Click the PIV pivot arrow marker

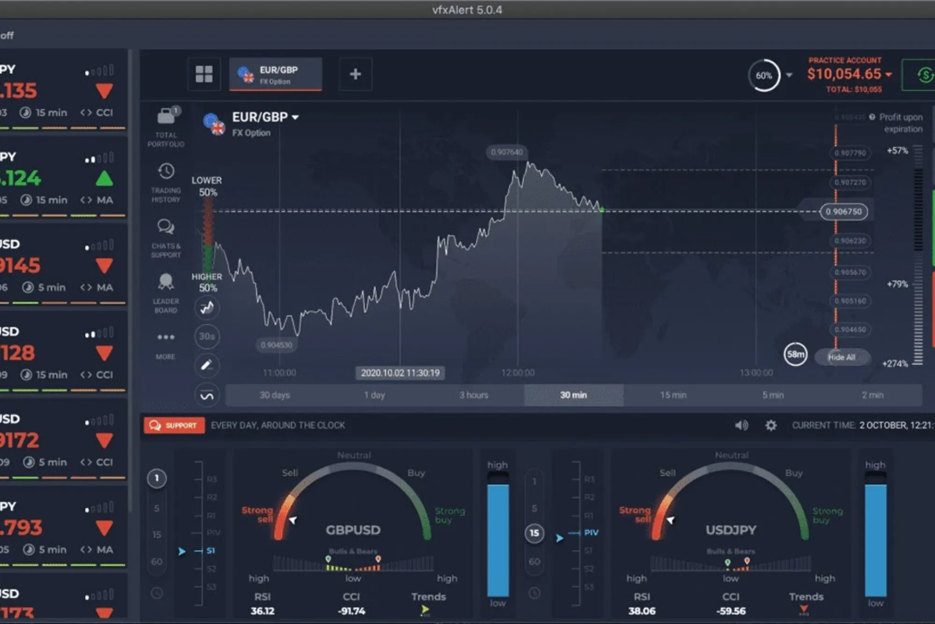(560, 538)
